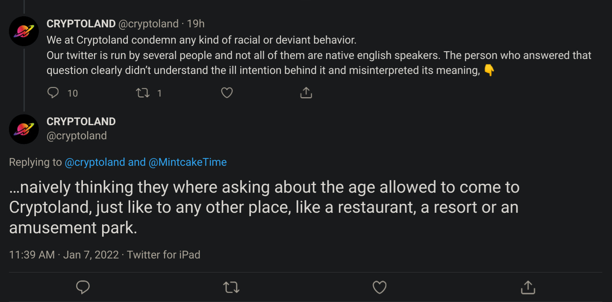Open the Cryptoland planet avatar on the parent tweet
This screenshot has width=612, height=302.
(24, 31)
